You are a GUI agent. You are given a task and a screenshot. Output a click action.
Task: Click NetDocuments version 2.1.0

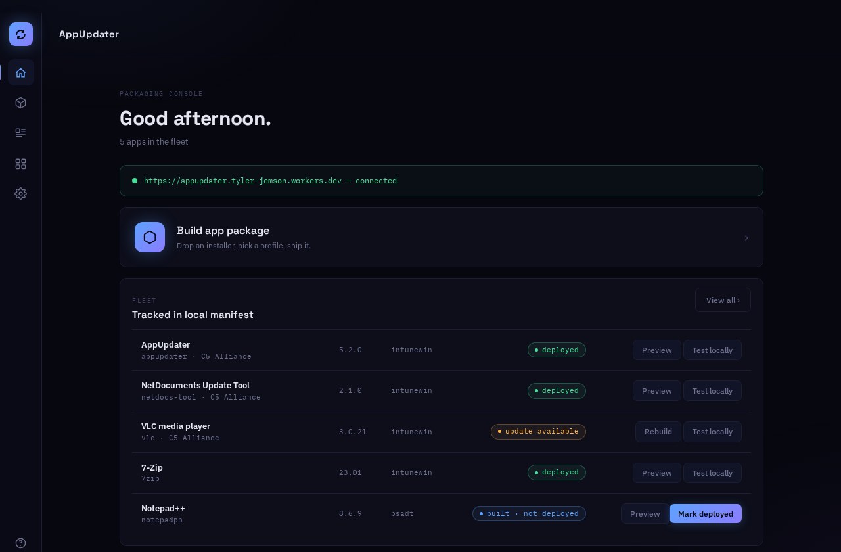[350, 390]
